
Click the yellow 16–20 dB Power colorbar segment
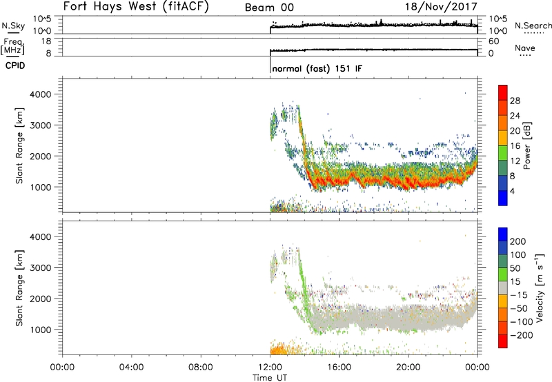pyautogui.click(x=503, y=137)
